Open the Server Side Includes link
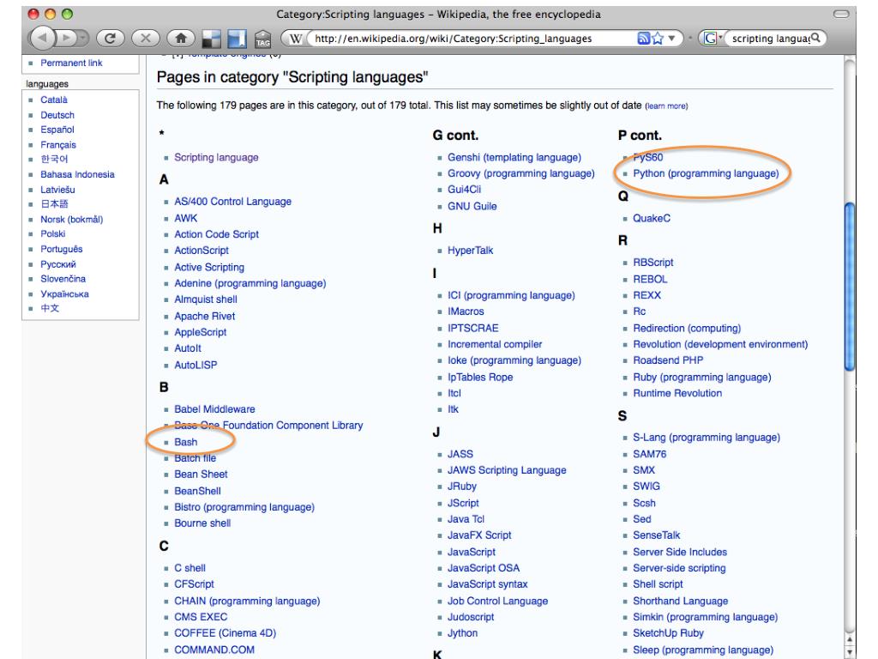 (680, 552)
